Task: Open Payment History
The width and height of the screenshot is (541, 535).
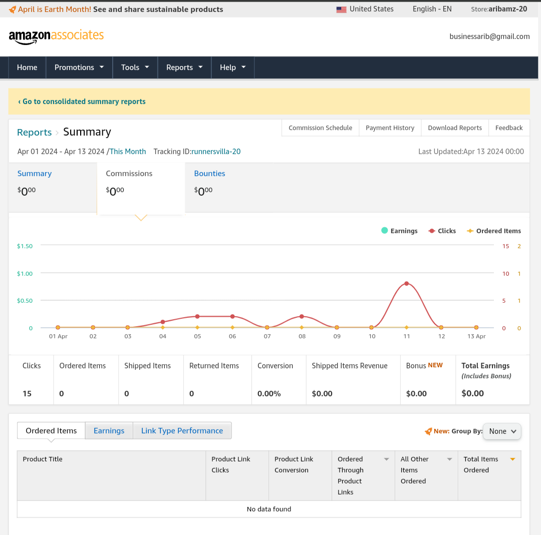Action: (x=390, y=128)
